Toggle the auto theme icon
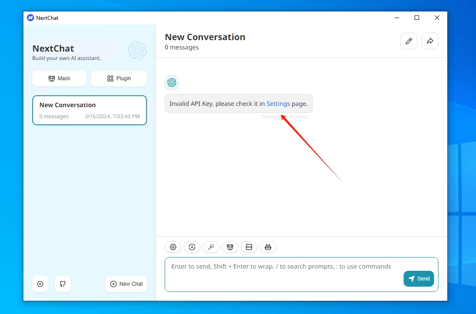 click(x=192, y=247)
